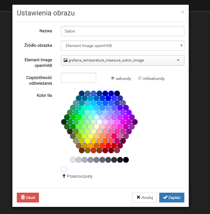Click the Częstotliwość odświeżania input field
Image resolution: width=210 pixels, height=214 pixels.
(x=78, y=78)
